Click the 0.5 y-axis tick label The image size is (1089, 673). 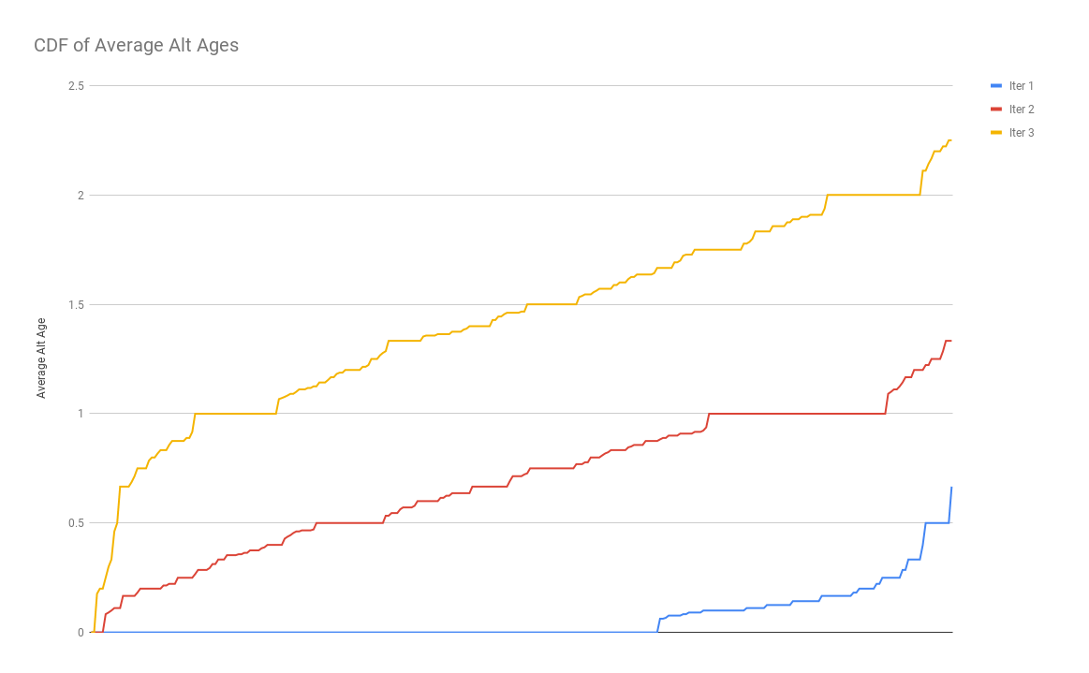coord(76,523)
